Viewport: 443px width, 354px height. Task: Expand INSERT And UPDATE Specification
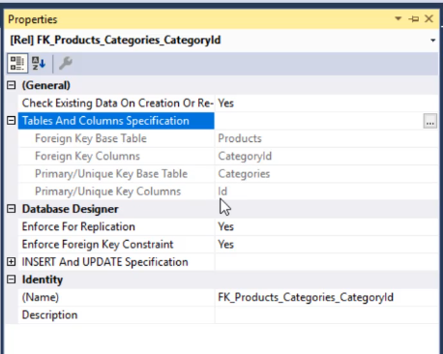(x=12, y=262)
